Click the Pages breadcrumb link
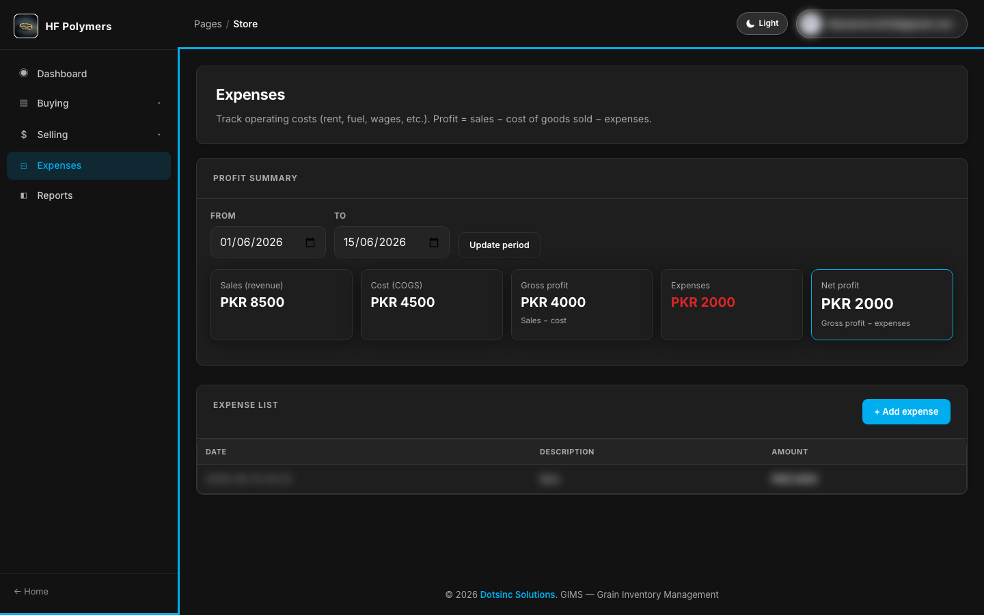This screenshot has height=615, width=984. point(208,24)
